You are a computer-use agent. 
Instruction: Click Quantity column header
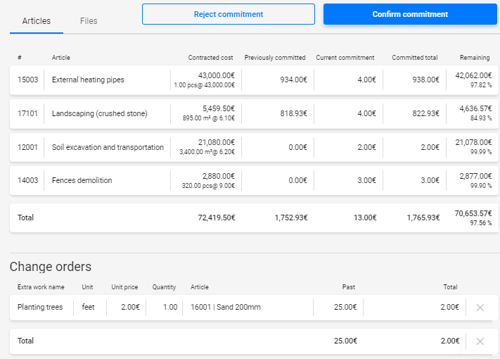[x=164, y=287]
